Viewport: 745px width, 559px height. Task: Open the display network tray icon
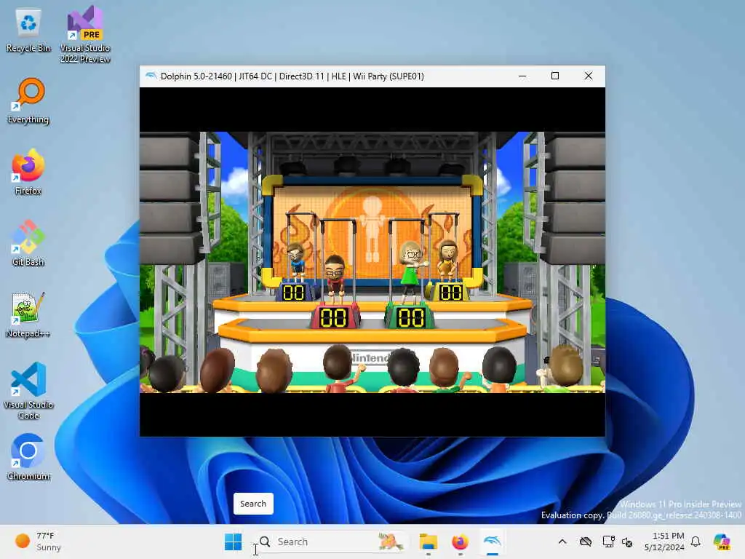click(608, 542)
